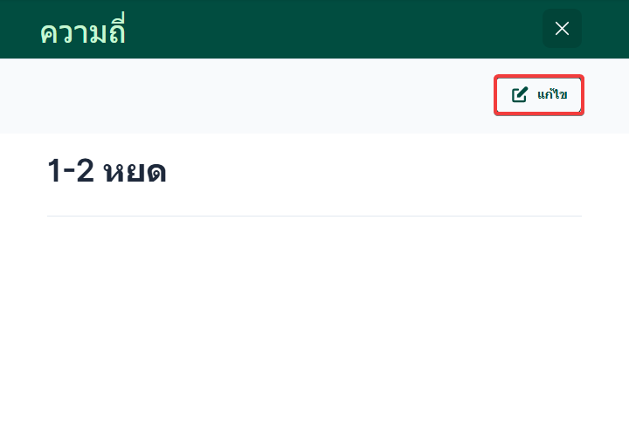Click the divider line below 1-2 หยด
The image size is (629, 447).
tap(314, 216)
